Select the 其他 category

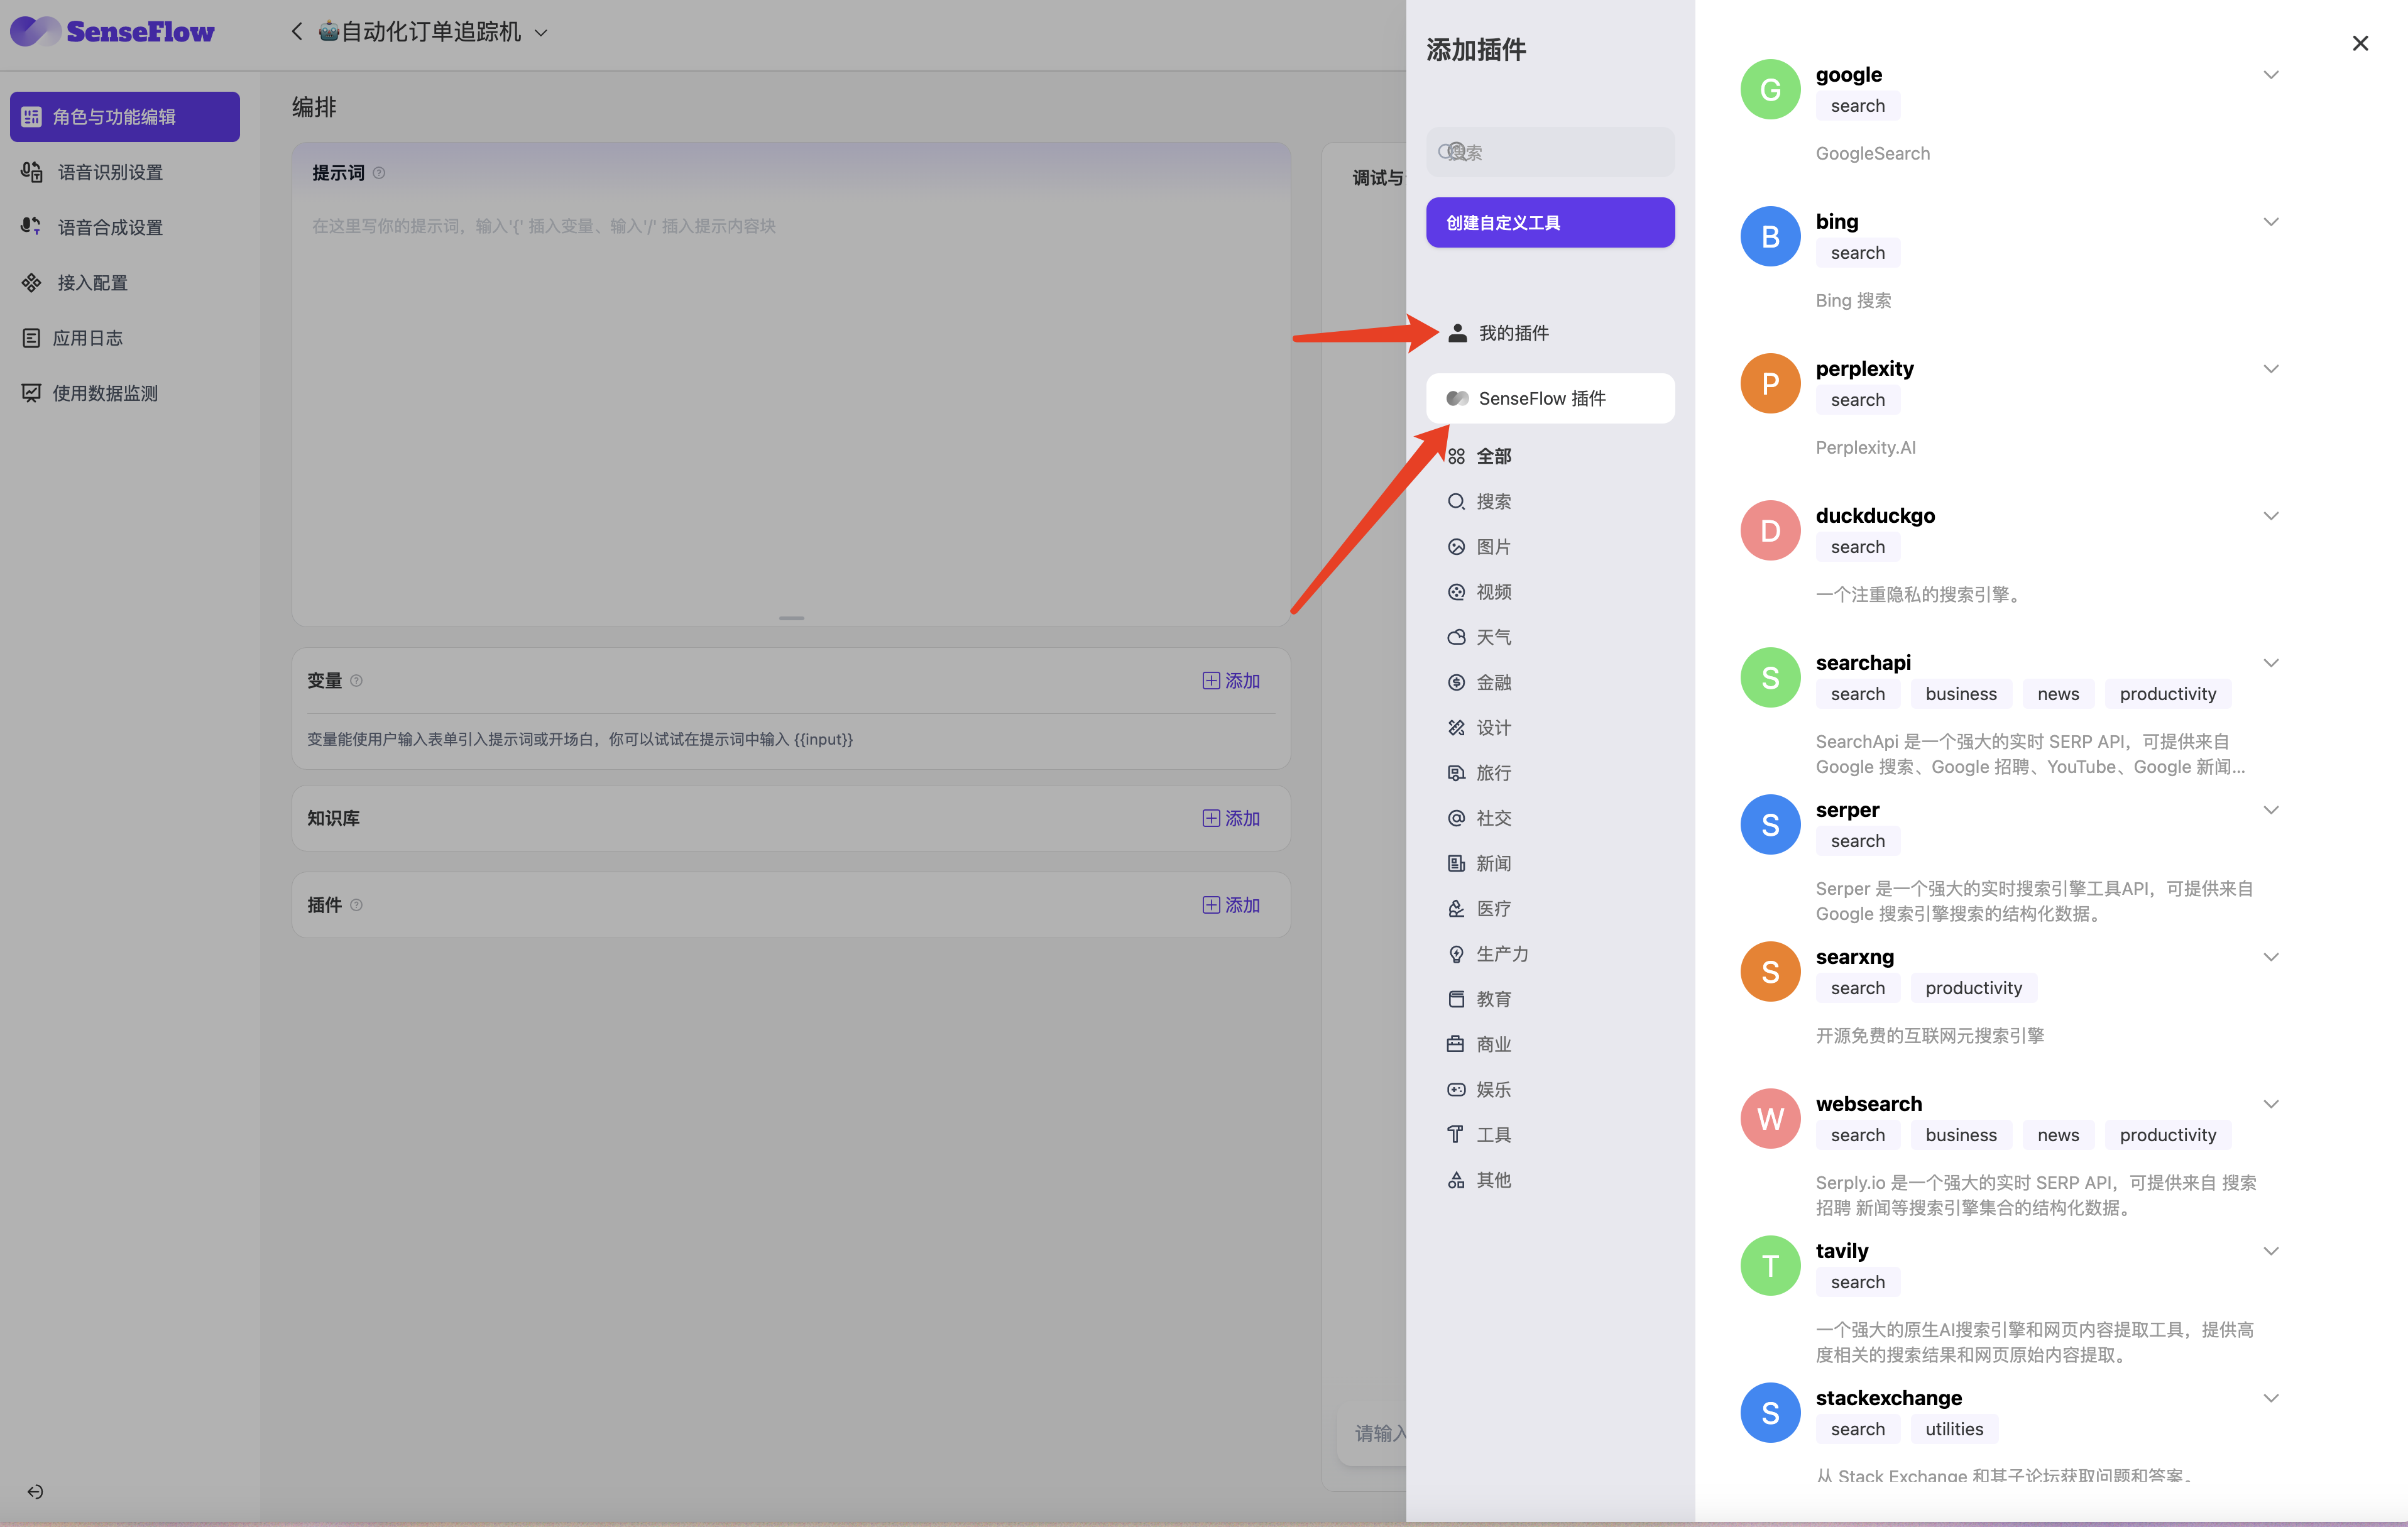click(x=1479, y=1180)
